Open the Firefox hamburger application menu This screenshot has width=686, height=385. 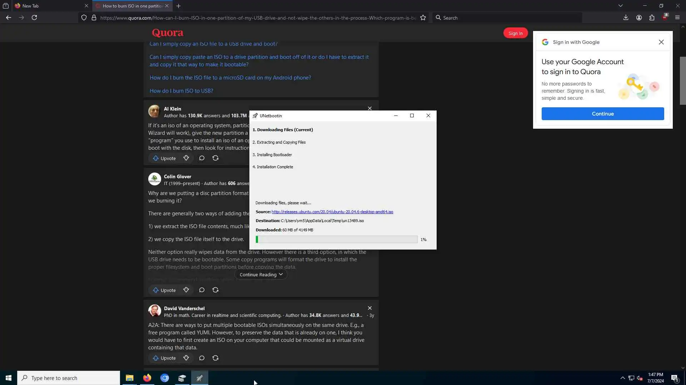677,17
